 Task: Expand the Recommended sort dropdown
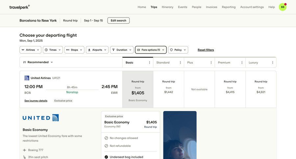click(38, 62)
